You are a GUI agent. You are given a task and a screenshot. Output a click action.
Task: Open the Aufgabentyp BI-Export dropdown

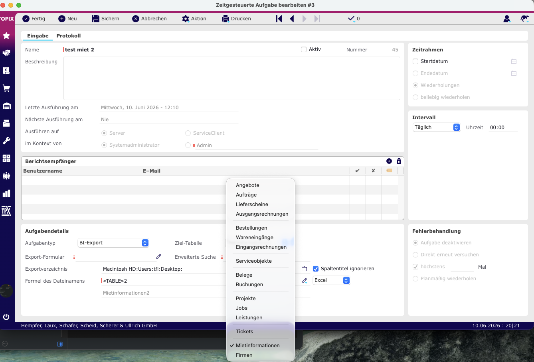113,243
